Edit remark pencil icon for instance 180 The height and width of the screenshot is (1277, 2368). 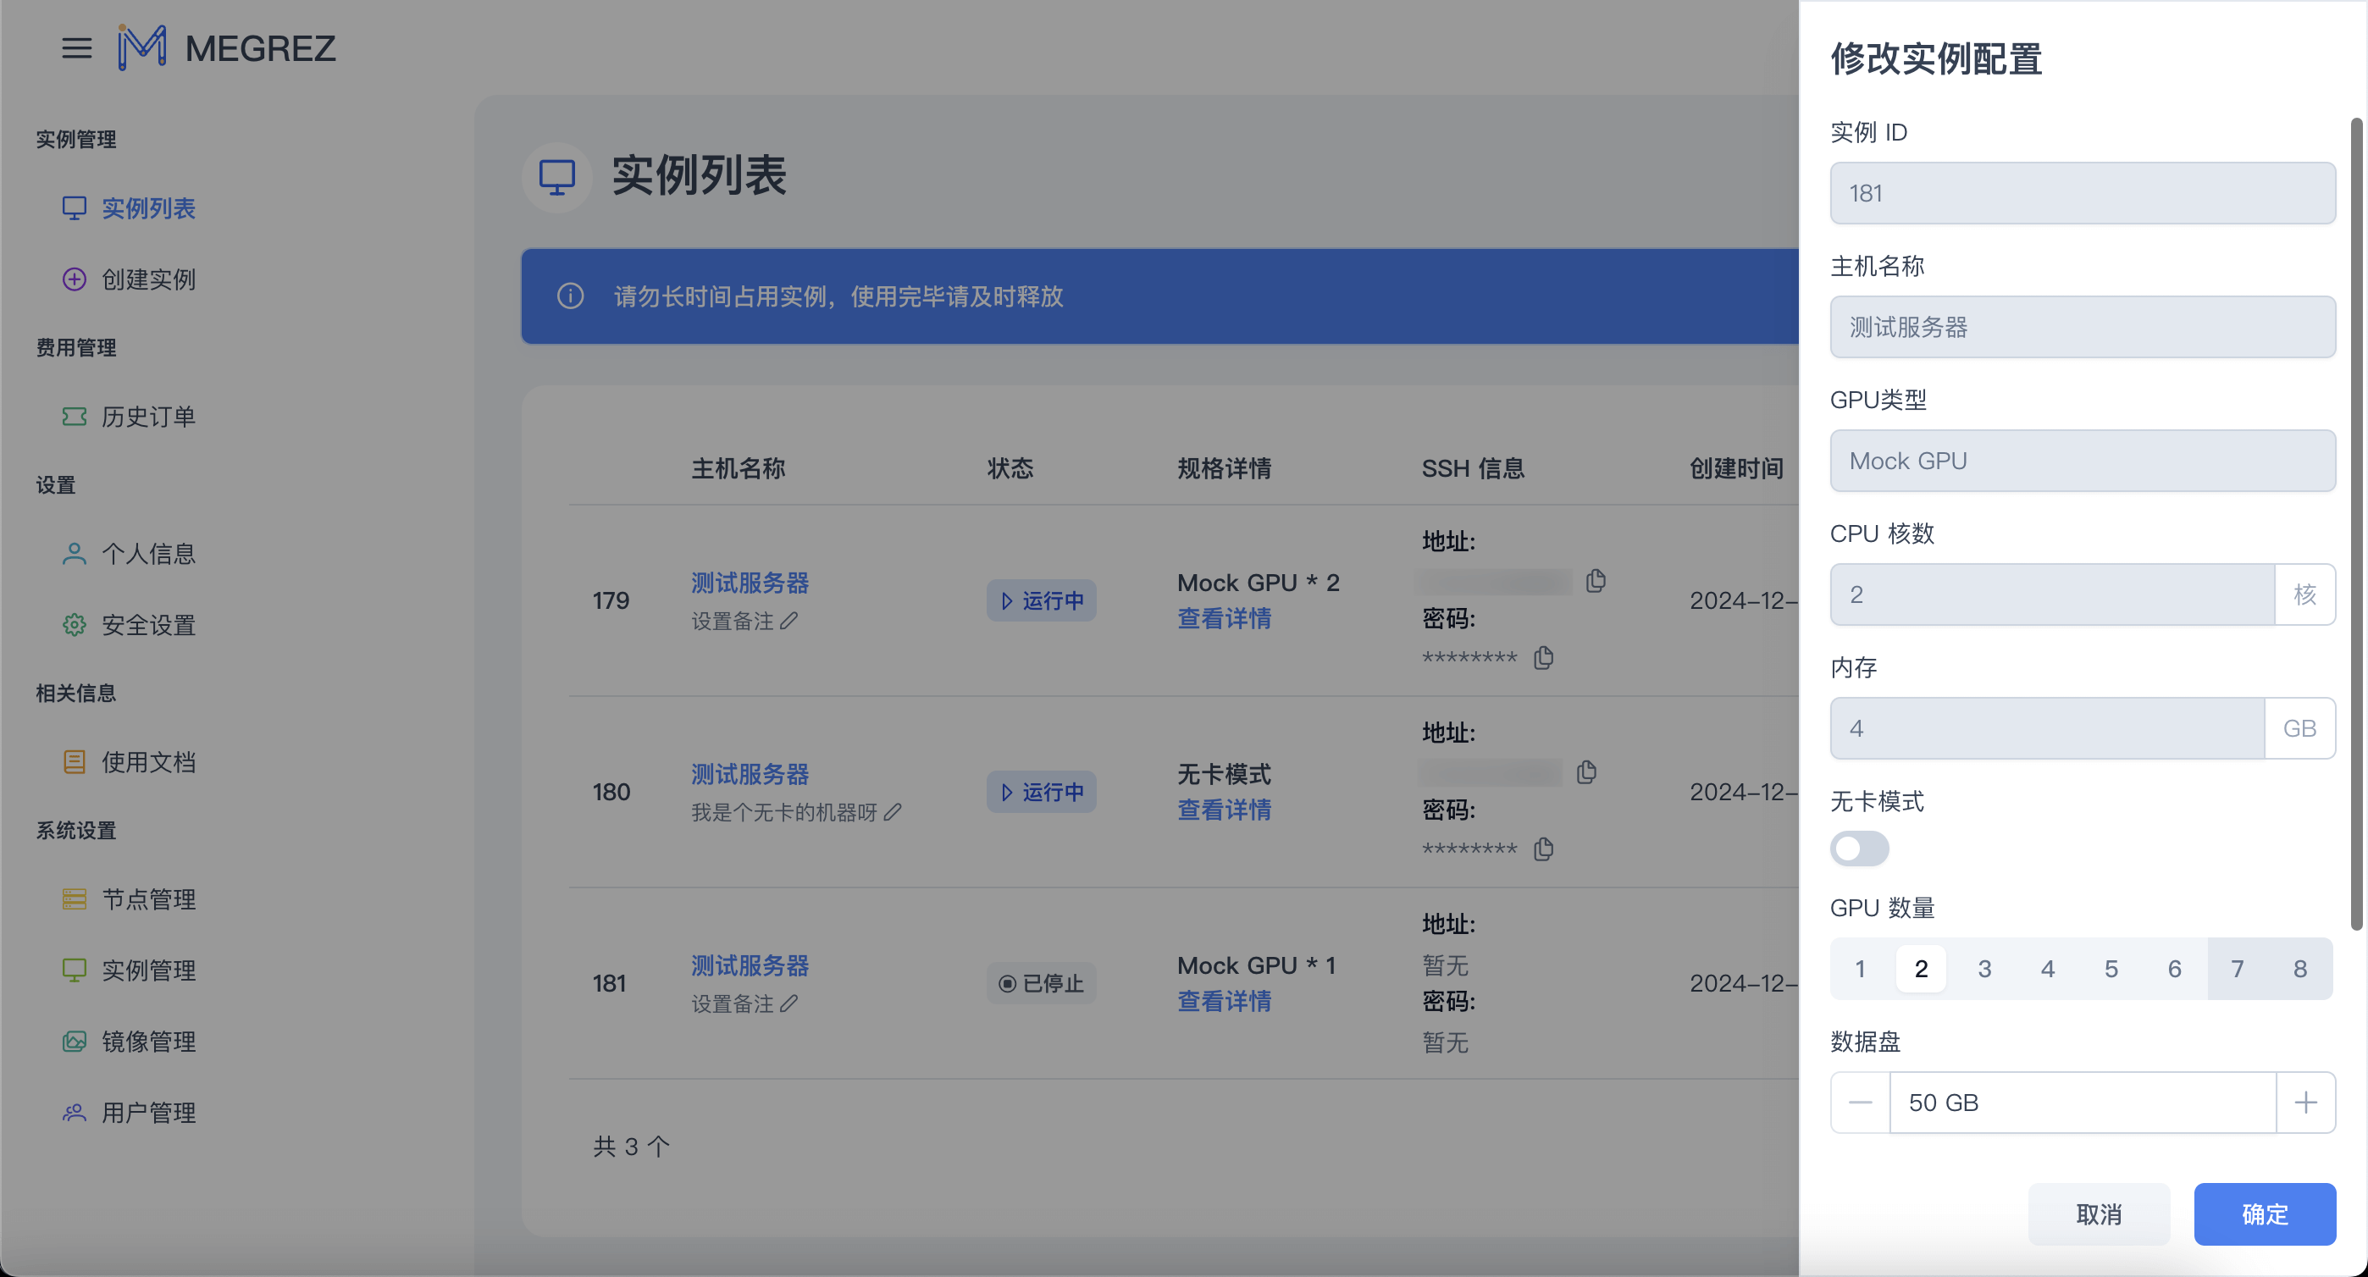(893, 813)
